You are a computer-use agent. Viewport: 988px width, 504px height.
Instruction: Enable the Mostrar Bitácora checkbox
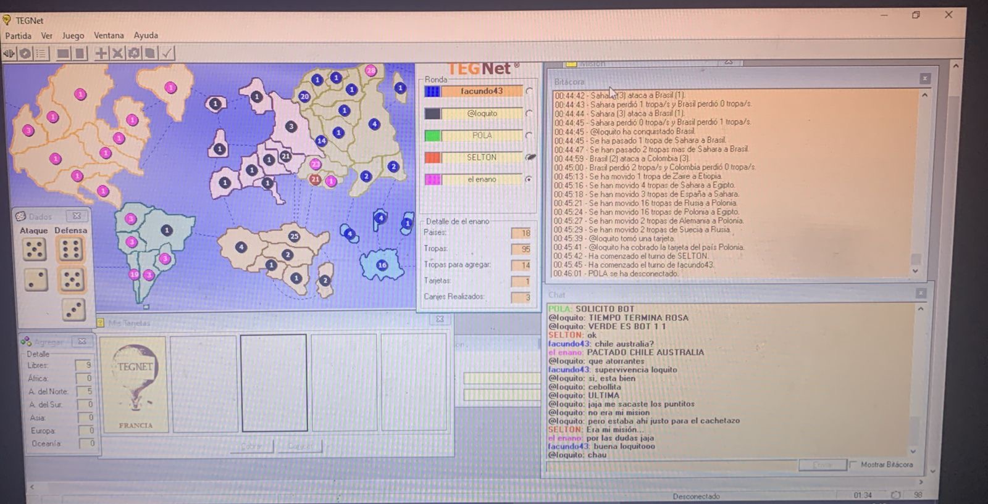pos(853,465)
